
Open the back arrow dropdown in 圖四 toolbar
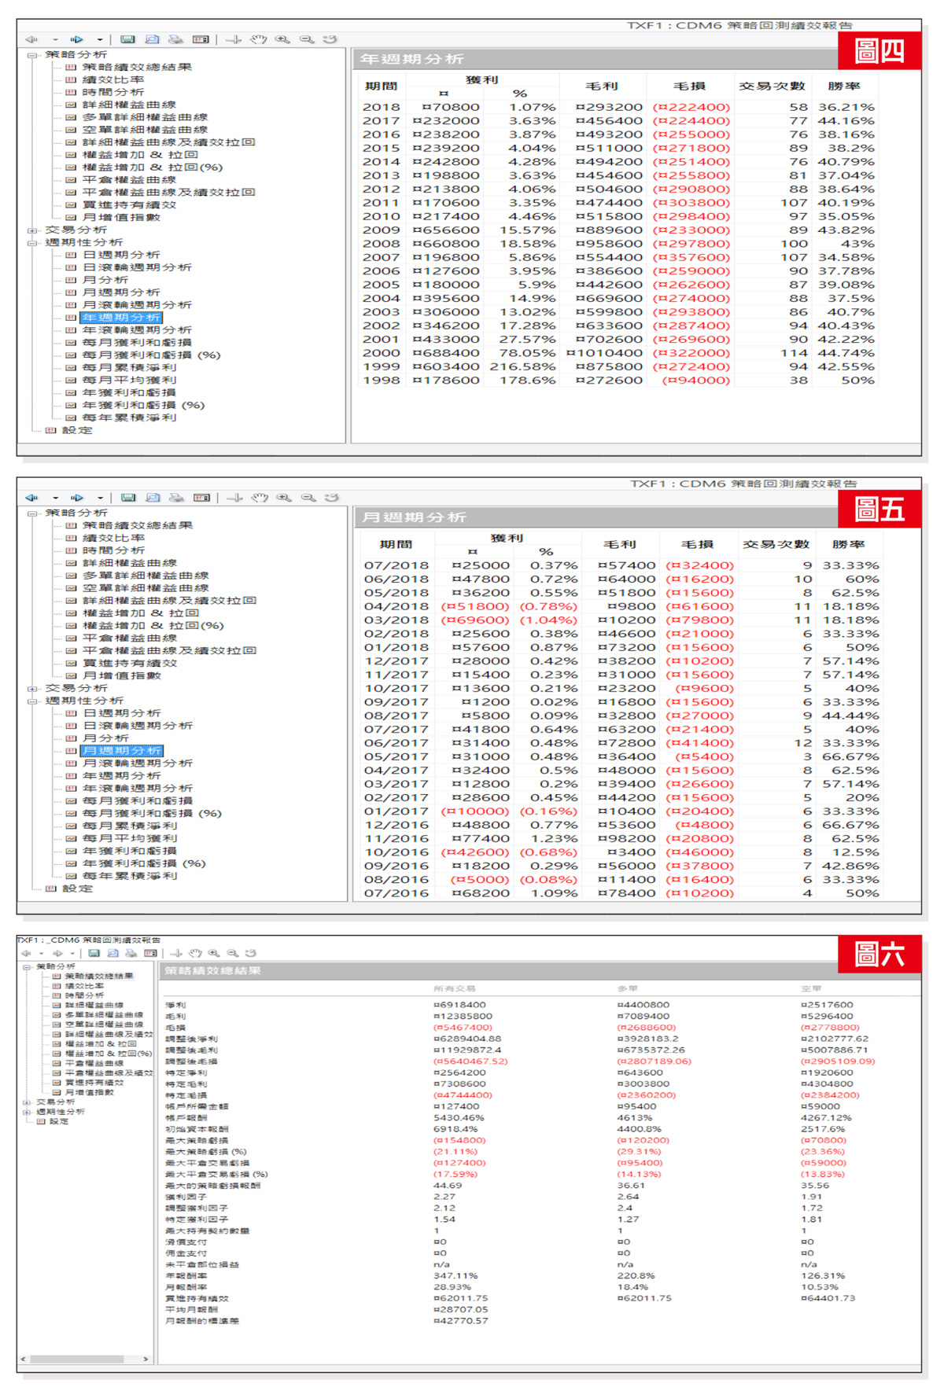55,39
